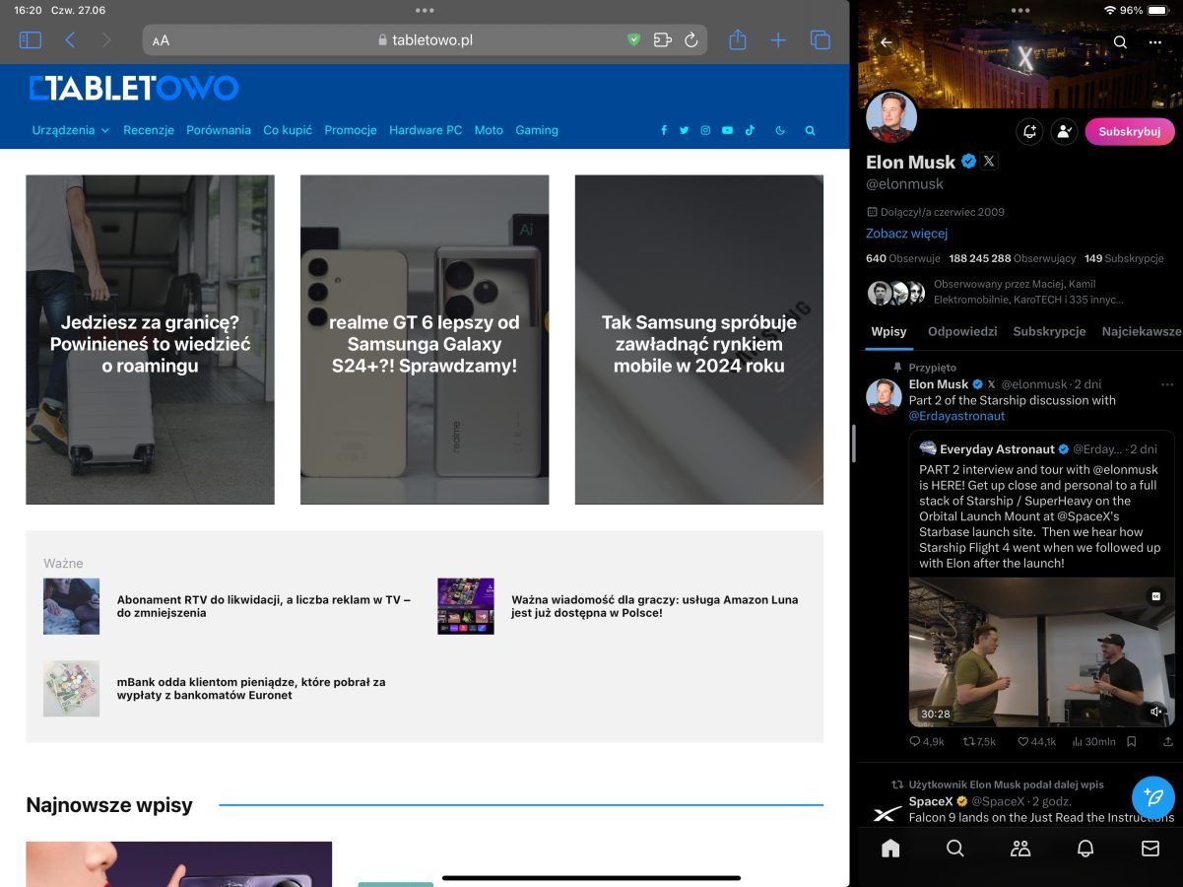Open the Safari share sheet
Viewport: 1183px width, 887px height.
[x=738, y=39]
